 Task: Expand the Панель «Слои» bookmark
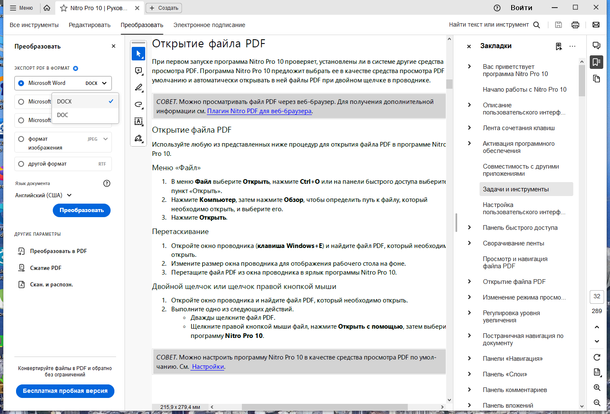click(469, 374)
